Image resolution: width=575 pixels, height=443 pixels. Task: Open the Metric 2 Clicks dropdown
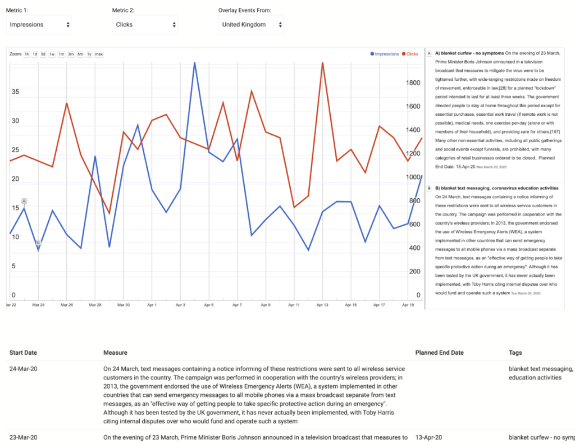point(145,25)
